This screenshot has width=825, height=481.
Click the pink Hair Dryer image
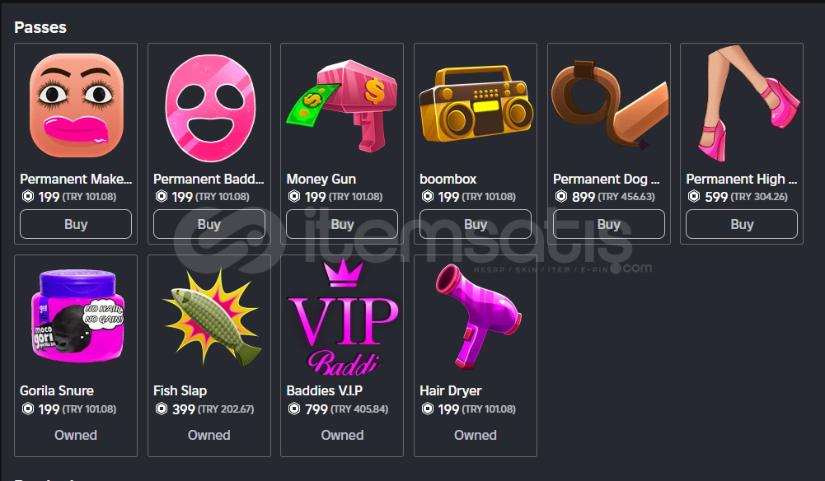[x=478, y=315]
